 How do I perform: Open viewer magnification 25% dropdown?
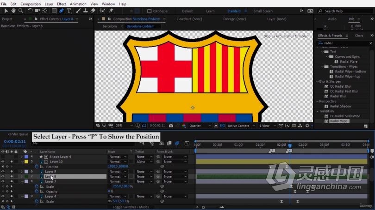[x=124, y=126]
